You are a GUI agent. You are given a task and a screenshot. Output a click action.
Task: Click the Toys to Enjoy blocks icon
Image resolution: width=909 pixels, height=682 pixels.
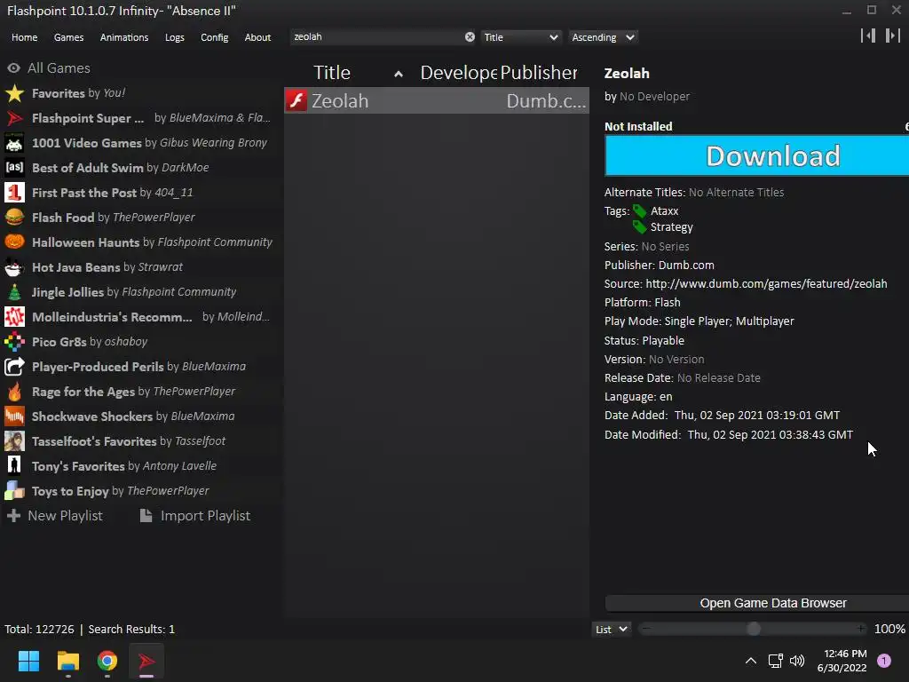coord(14,491)
